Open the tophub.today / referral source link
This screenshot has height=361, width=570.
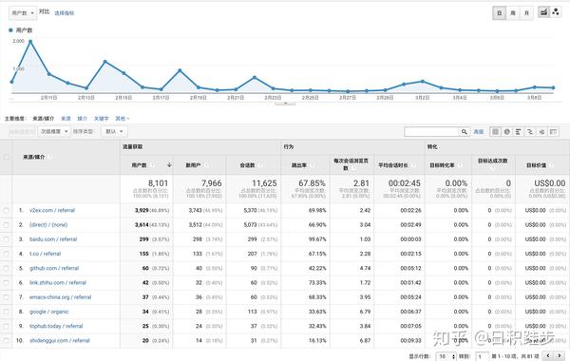(56, 326)
